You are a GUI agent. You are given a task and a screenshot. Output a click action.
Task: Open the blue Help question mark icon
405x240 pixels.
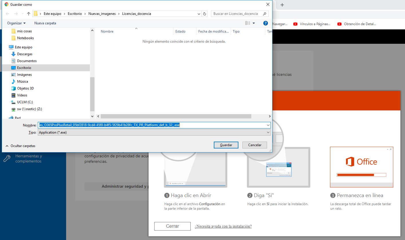pos(265,23)
